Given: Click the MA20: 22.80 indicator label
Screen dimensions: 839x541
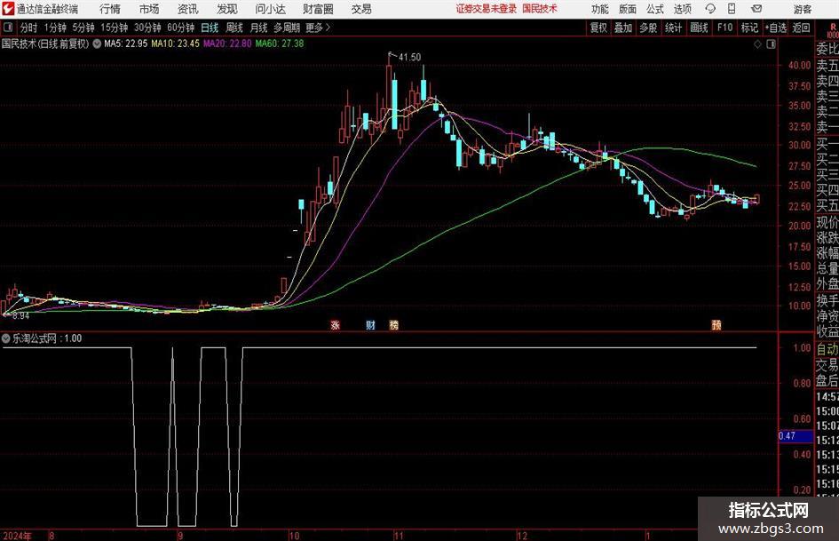Looking at the screenshot, I should (227, 44).
